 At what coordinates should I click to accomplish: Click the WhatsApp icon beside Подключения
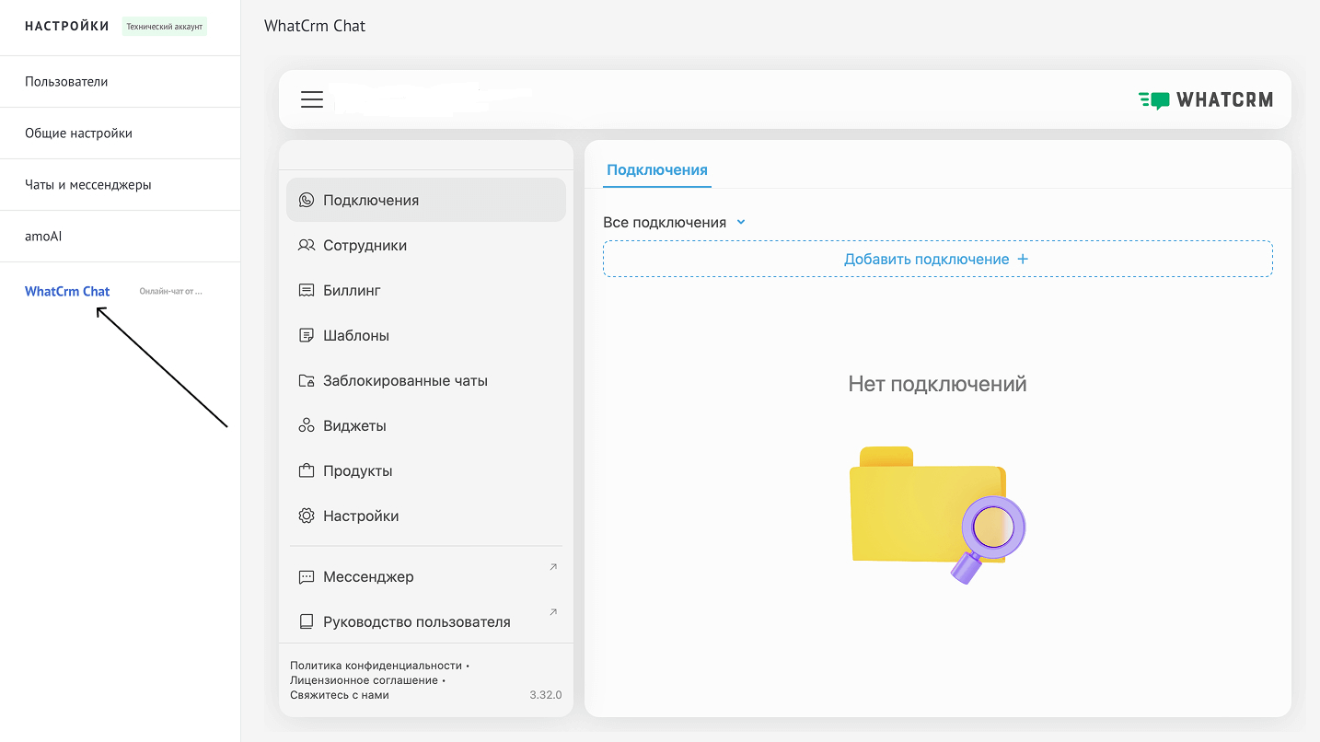(x=307, y=200)
